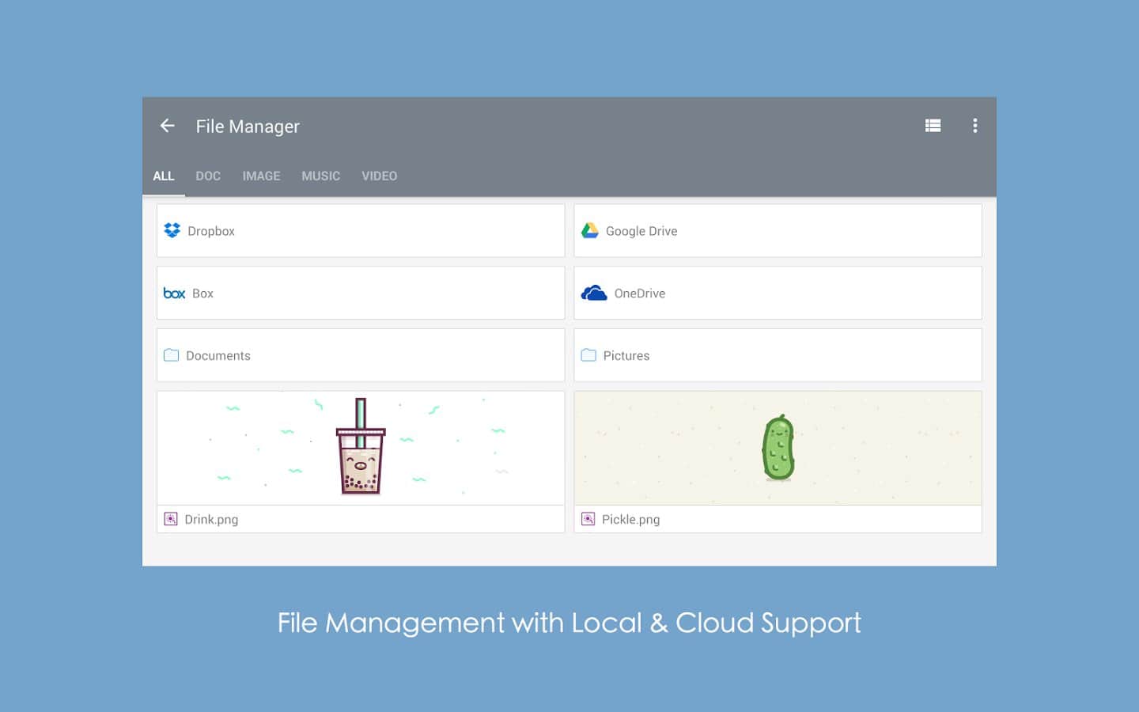
Task: Open the green pickle thumbnail
Action: [x=778, y=448]
